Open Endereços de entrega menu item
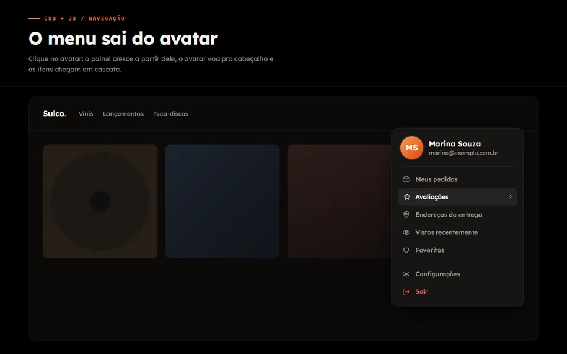Screen dimensions: 567x354 tap(457, 215)
